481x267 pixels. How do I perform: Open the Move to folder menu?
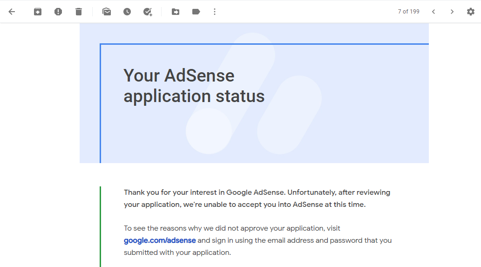[176, 12]
